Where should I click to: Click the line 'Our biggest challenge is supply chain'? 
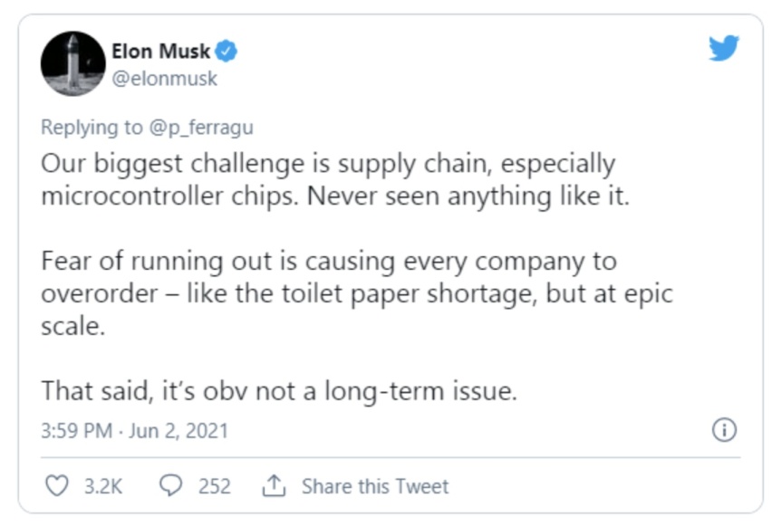tap(267, 163)
